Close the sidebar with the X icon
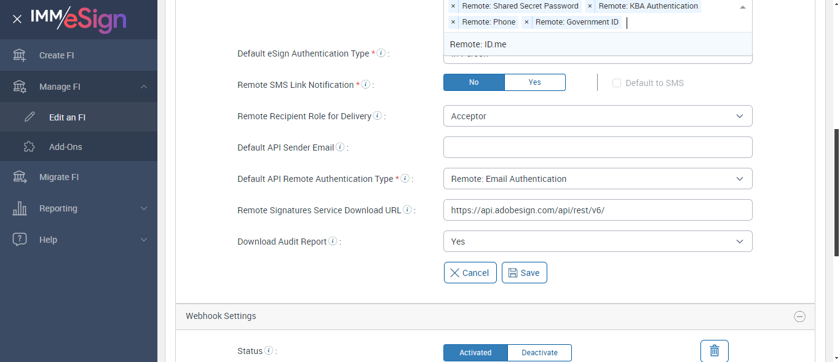Image resolution: width=840 pixels, height=362 pixels. (x=17, y=19)
